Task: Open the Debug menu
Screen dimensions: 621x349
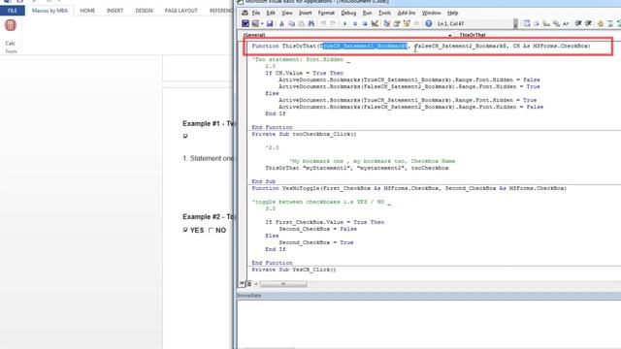Action: tap(348, 13)
